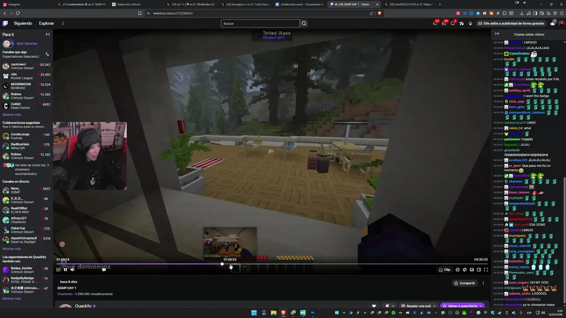
Task: Click the search magnifier button
Action: coord(304,23)
